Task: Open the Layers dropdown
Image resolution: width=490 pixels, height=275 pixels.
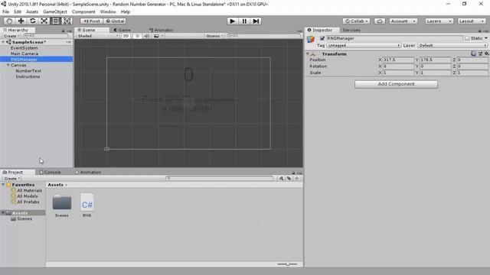Action: 439,21
